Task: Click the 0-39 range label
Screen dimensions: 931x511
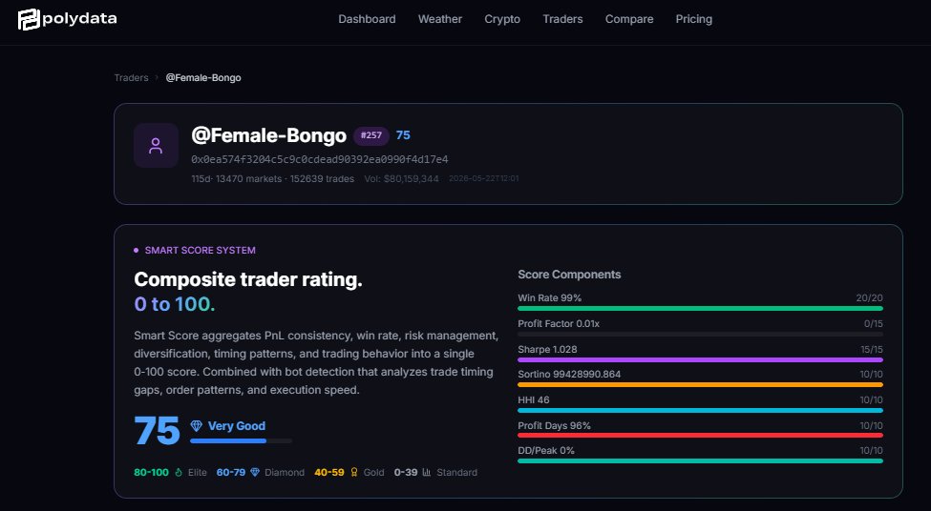Action: 406,473
